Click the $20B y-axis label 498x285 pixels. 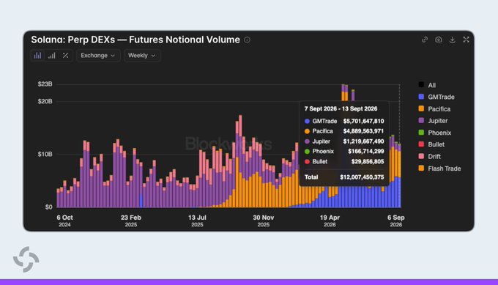(45, 101)
